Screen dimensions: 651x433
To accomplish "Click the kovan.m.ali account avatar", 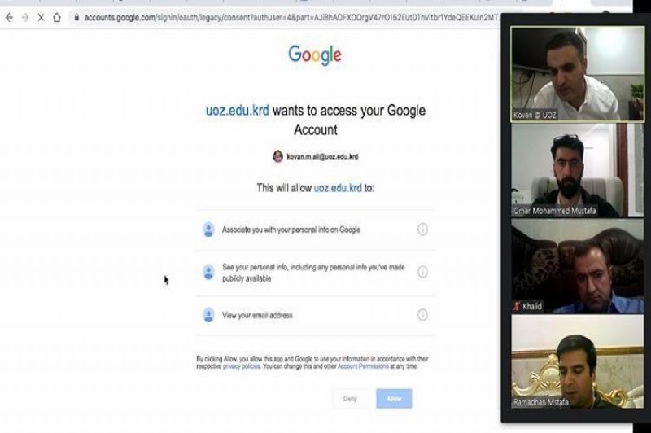I will tap(277, 156).
